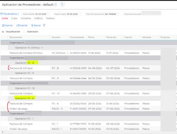Switch to the Tablero tab
Screen dimensions: 177x134
tap(50, 18)
